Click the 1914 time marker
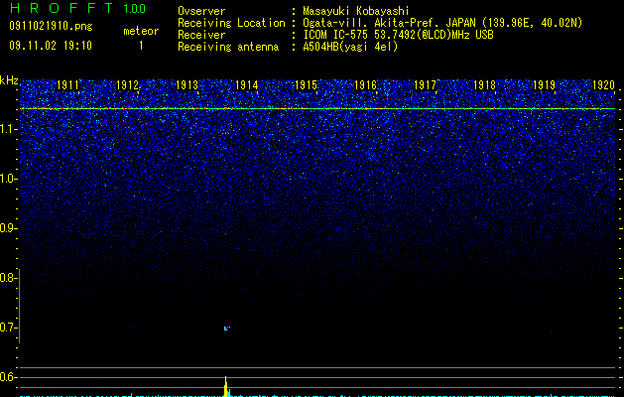This screenshot has width=624, height=397. [247, 85]
